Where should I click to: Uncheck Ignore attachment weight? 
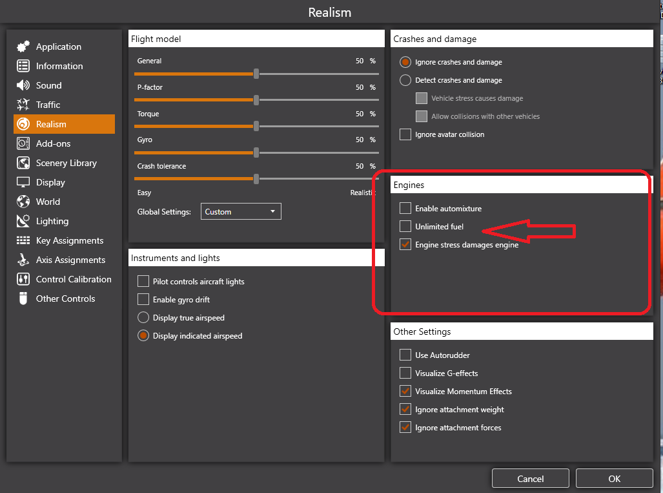click(x=405, y=409)
